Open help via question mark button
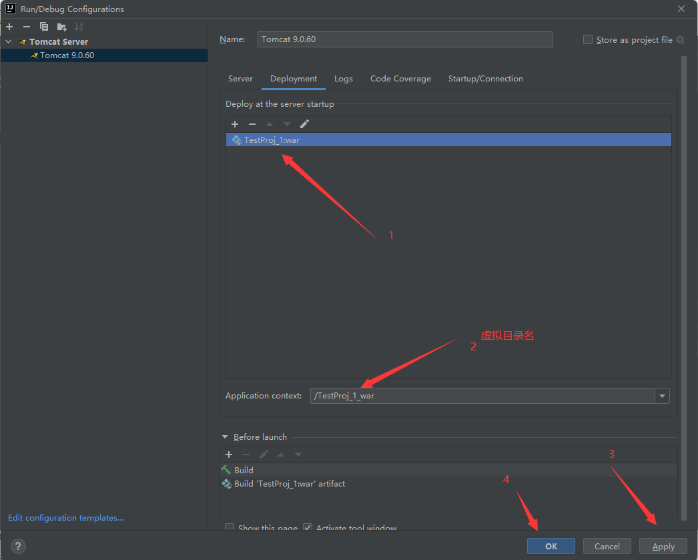The width and height of the screenshot is (698, 560). coord(18,546)
